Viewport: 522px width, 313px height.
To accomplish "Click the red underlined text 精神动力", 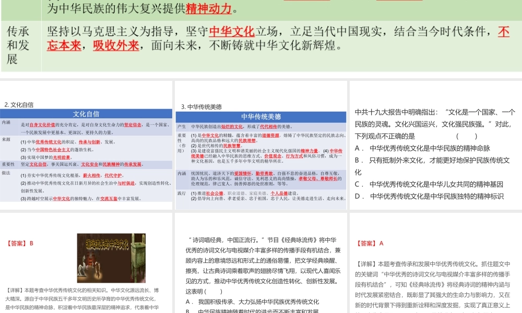I will pyautogui.click(x=208, y=9).
